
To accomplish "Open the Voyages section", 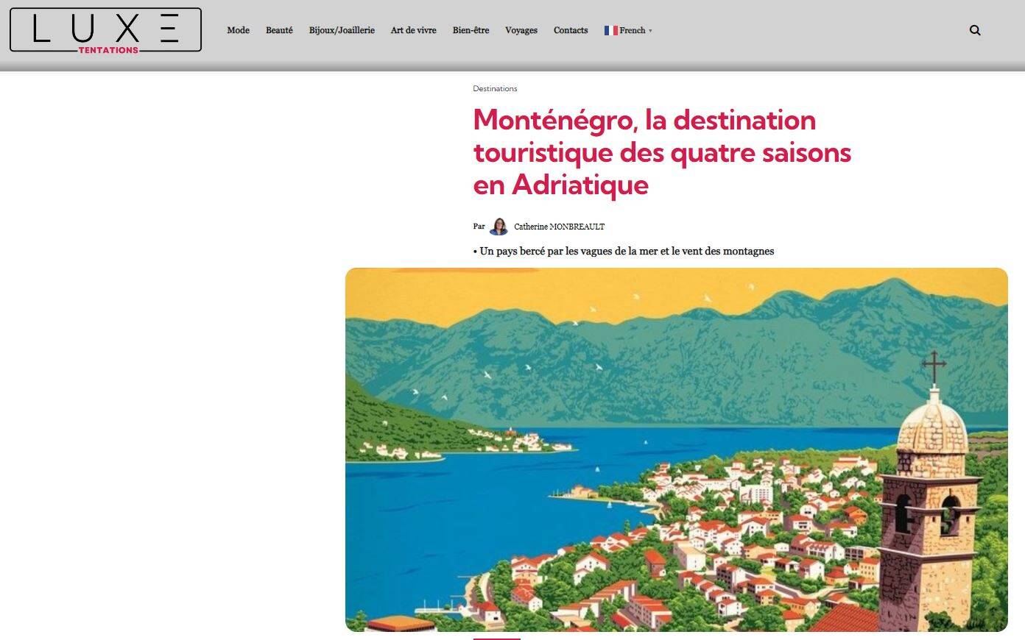I will [x=521, y=30].
